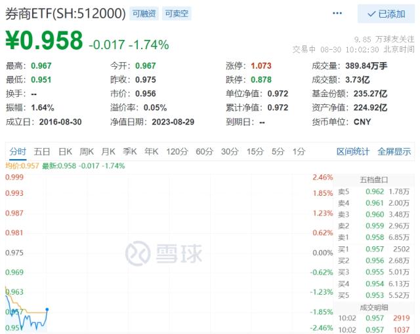The height and width of the screenshot is (334, 420).
Task: Select the 买5 order row at 0.953
Action: (373, 295)
